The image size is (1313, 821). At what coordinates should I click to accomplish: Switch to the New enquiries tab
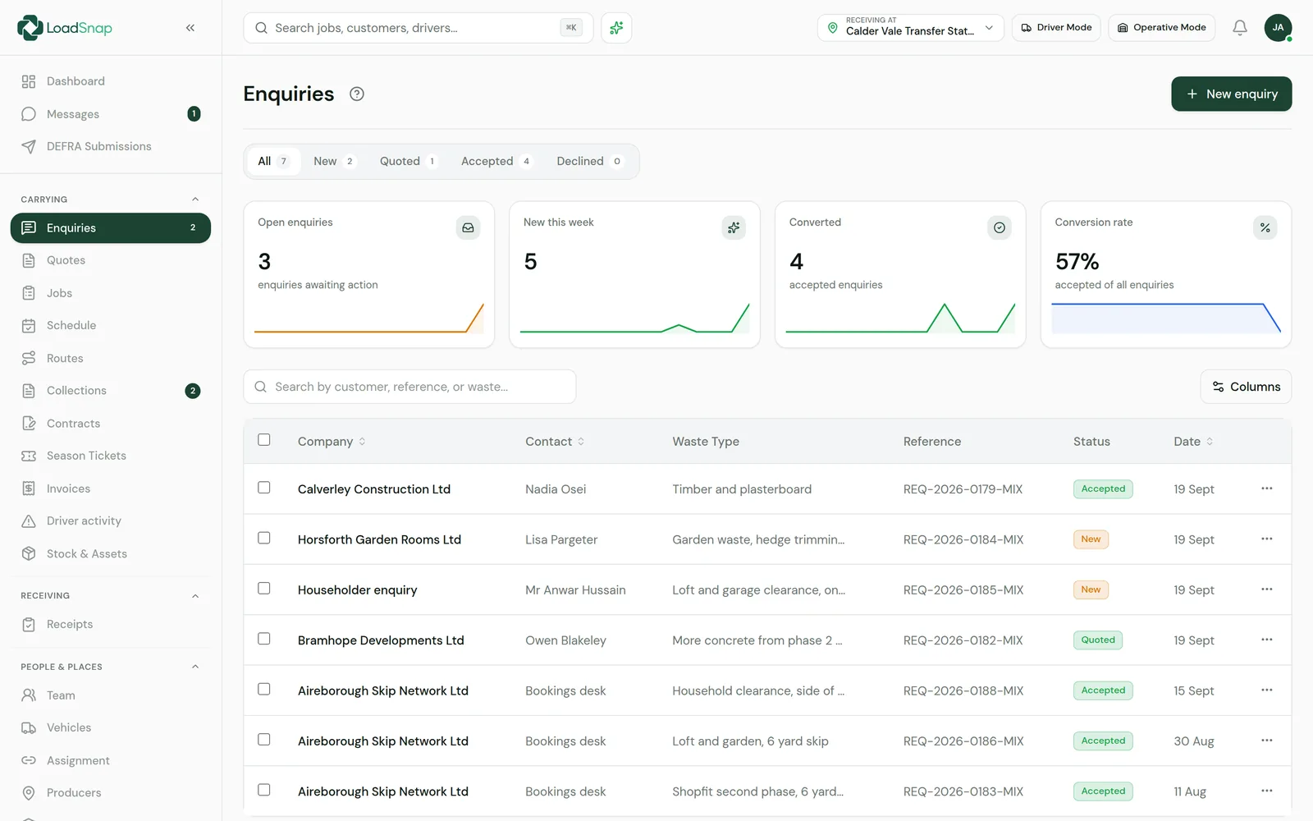334,162
